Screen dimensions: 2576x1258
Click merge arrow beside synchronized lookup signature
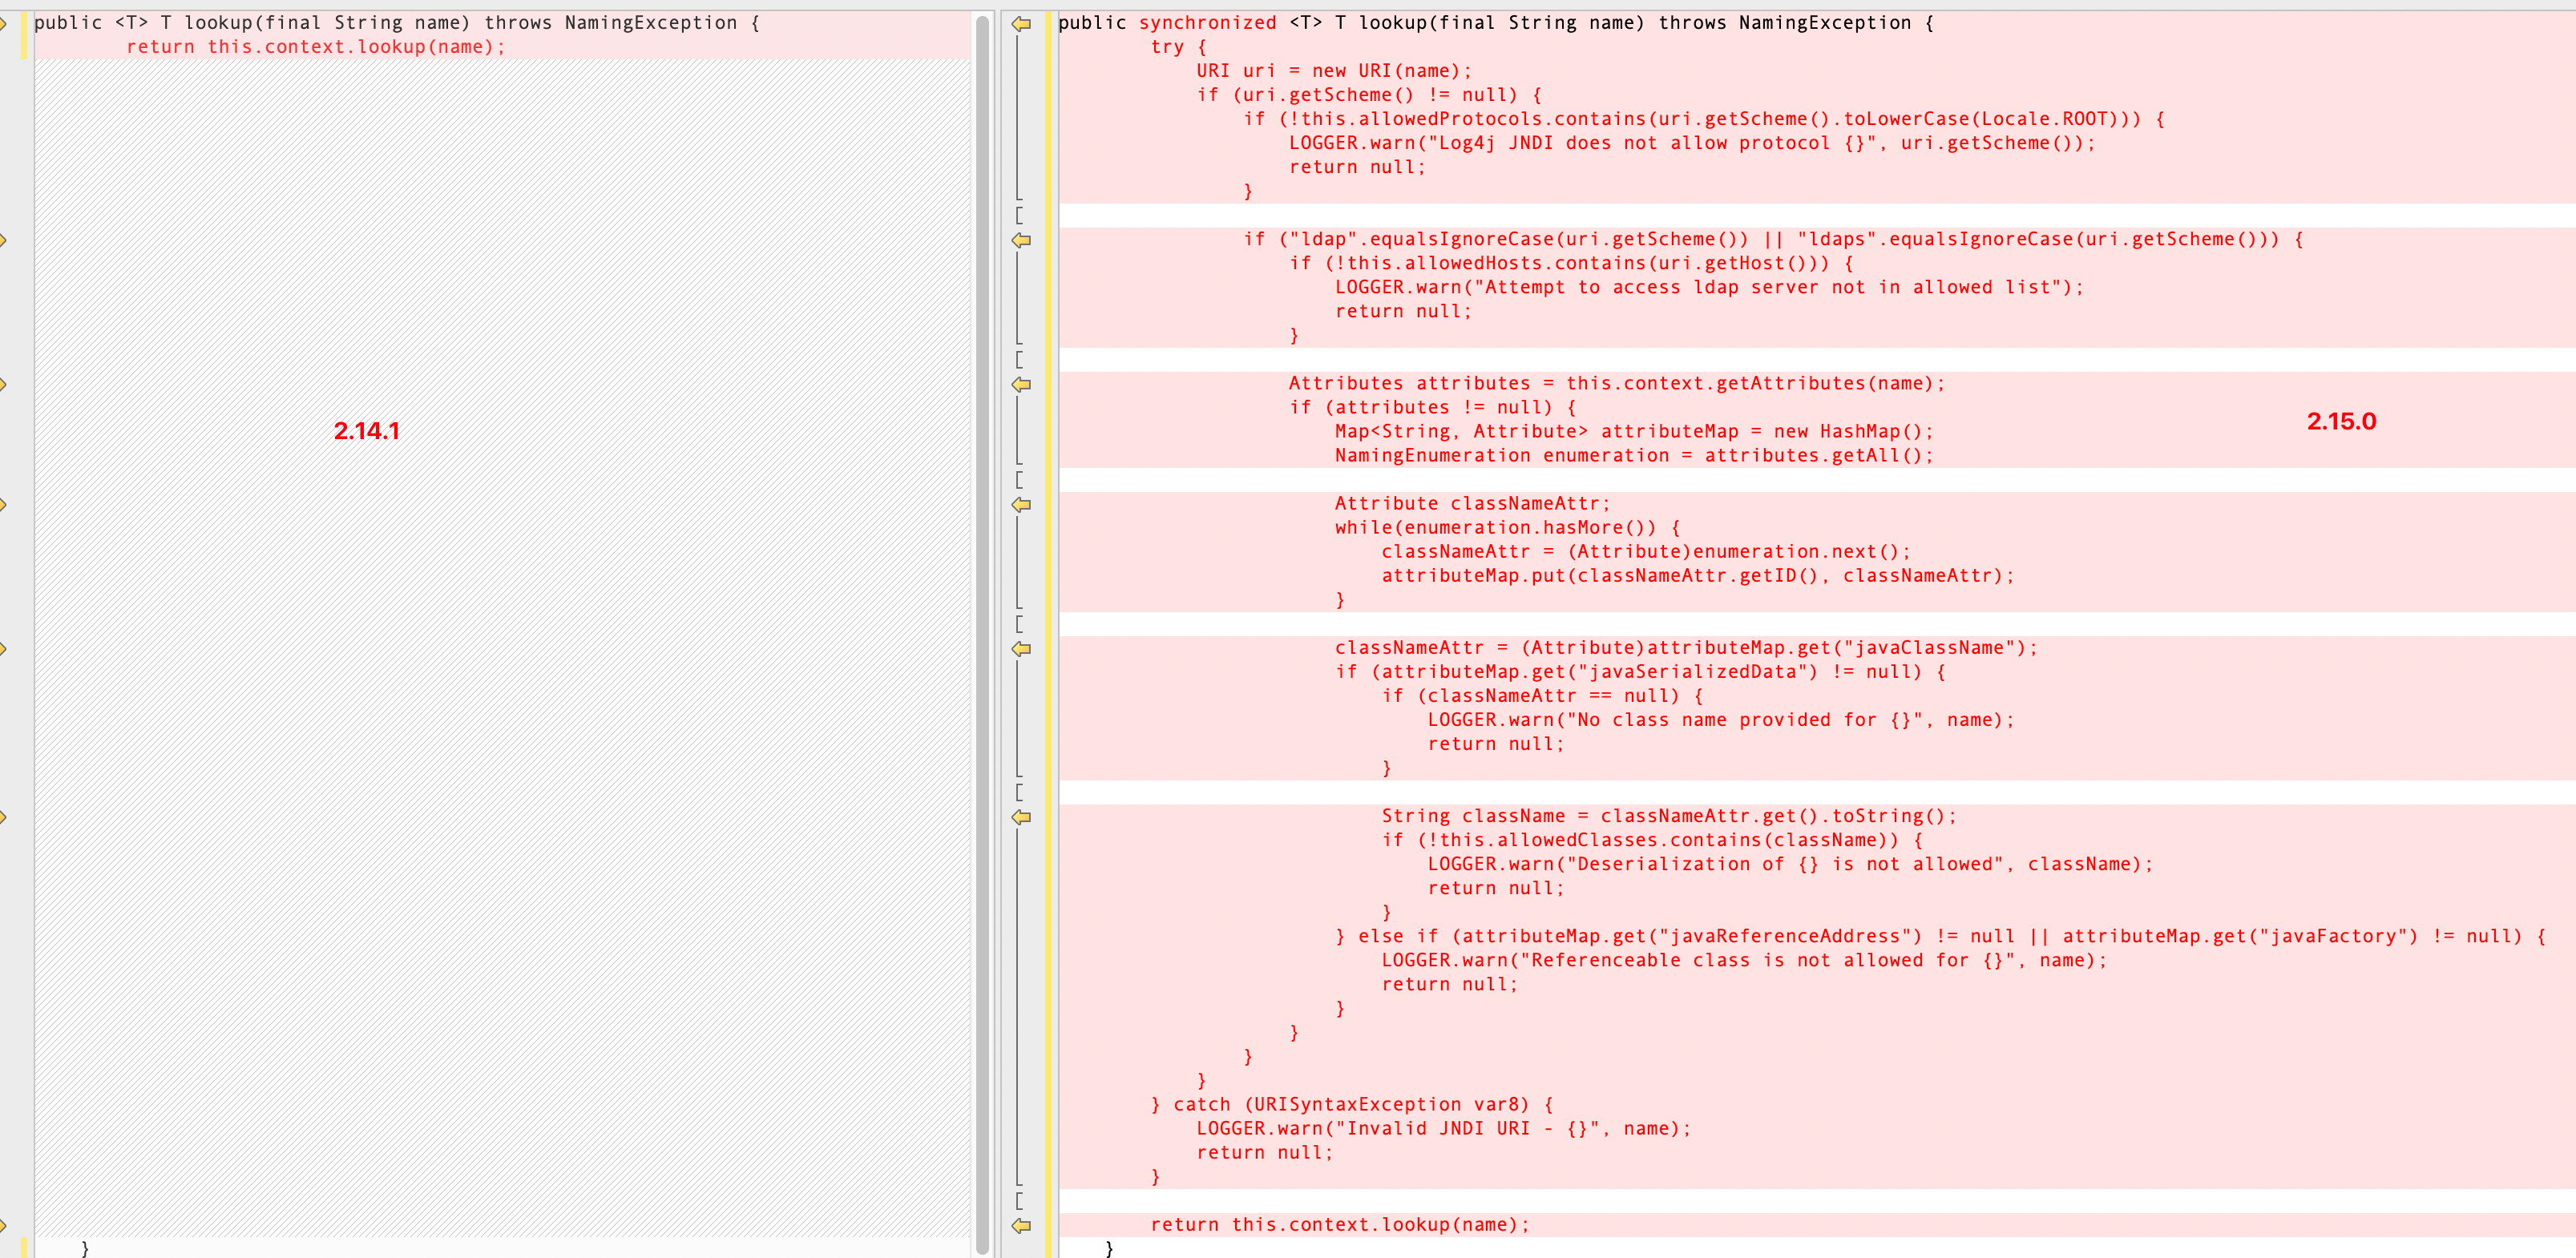[x=1021, y=23]
